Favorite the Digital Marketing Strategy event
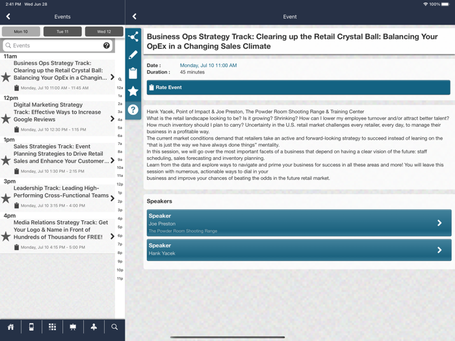This screenshot has width=455, height=341. [6, 119]
